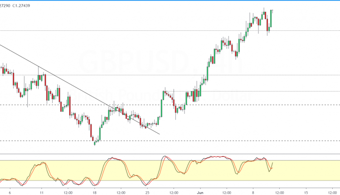This screenshot has height=195, width=340.
Task: Click the date label 25 on time axis
Action: [x=147, y=193]
